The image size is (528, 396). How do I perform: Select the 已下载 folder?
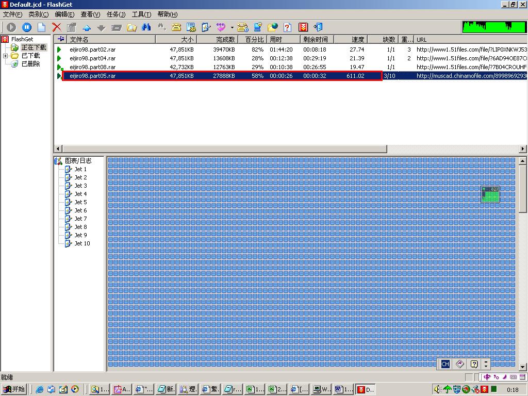tap(30, 56)
